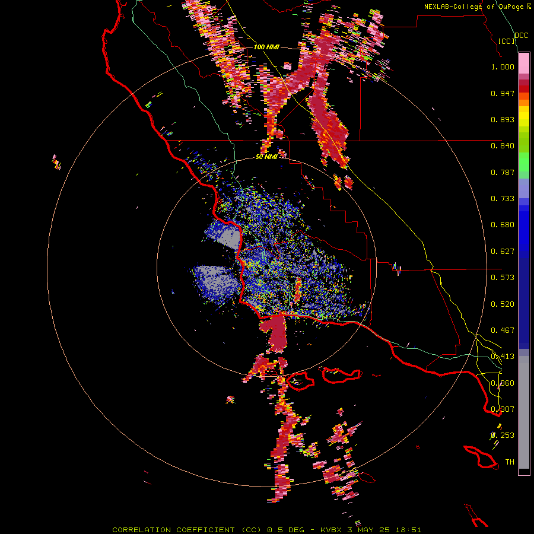
Task: Click the CORRELATION COEFFICIENT caption at the bottom
Action: pyautogui.click(x=266, y=530)
